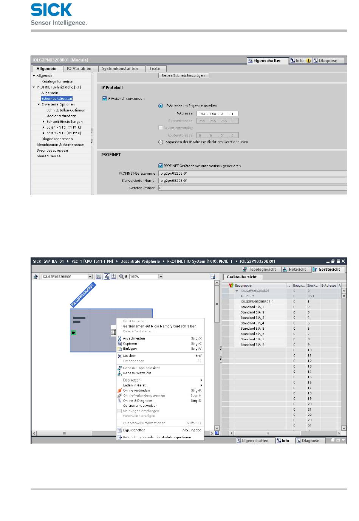
Task: Choose 'Gerätename zuweisen' from context menu
Action: pyautogui.click(x=140, y=406)
